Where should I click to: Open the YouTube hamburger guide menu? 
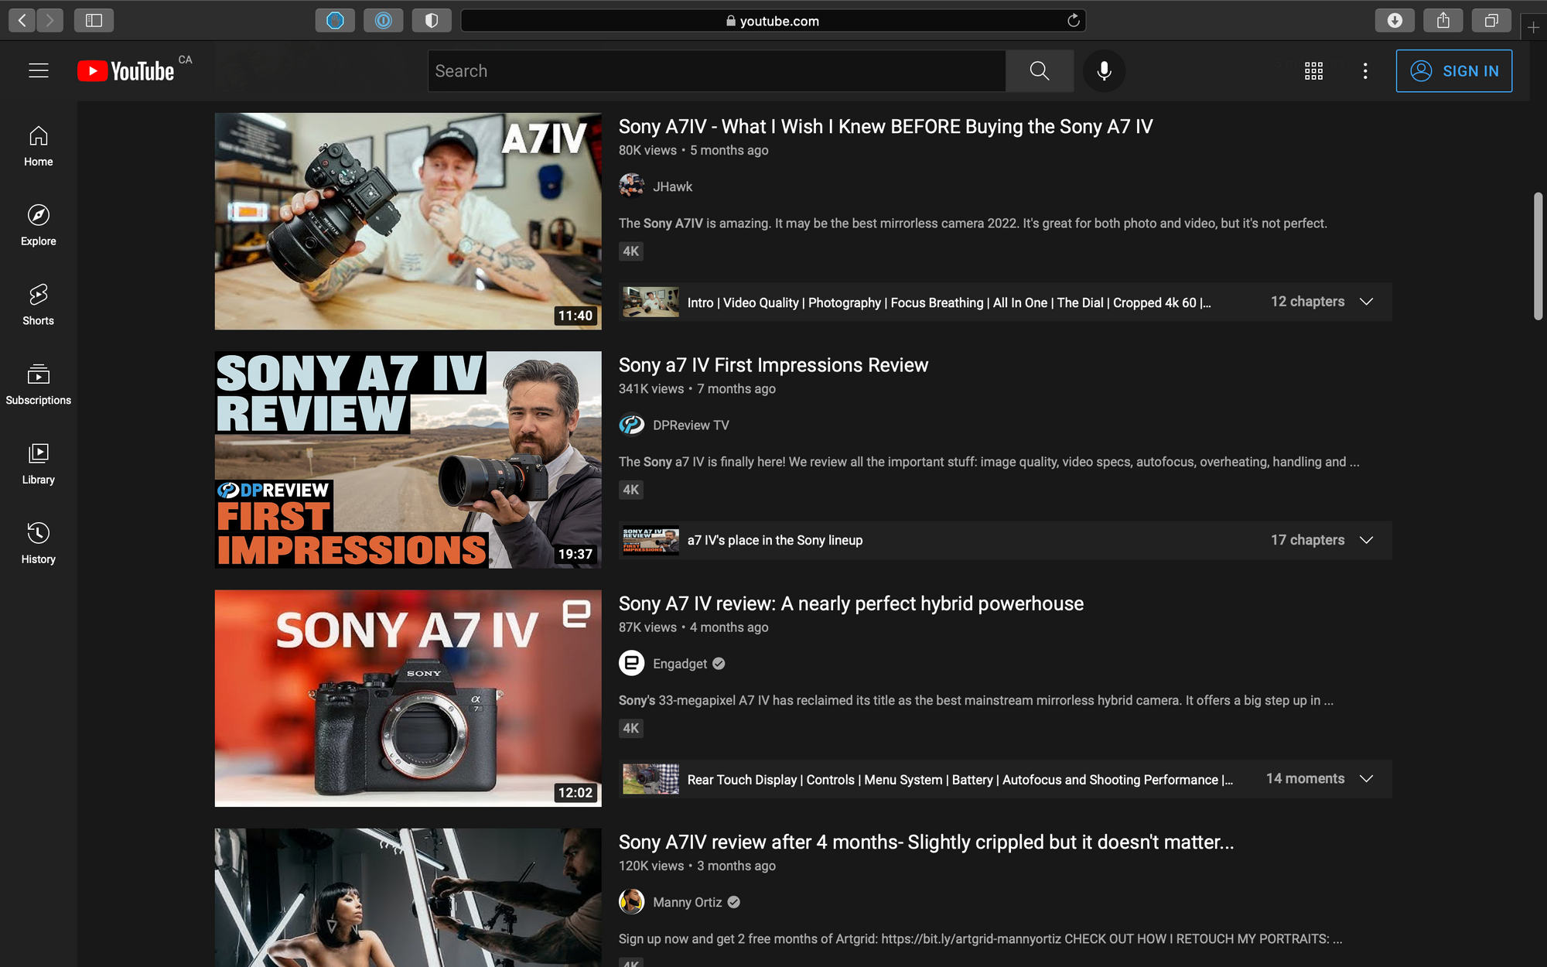[x=39, y=70]
